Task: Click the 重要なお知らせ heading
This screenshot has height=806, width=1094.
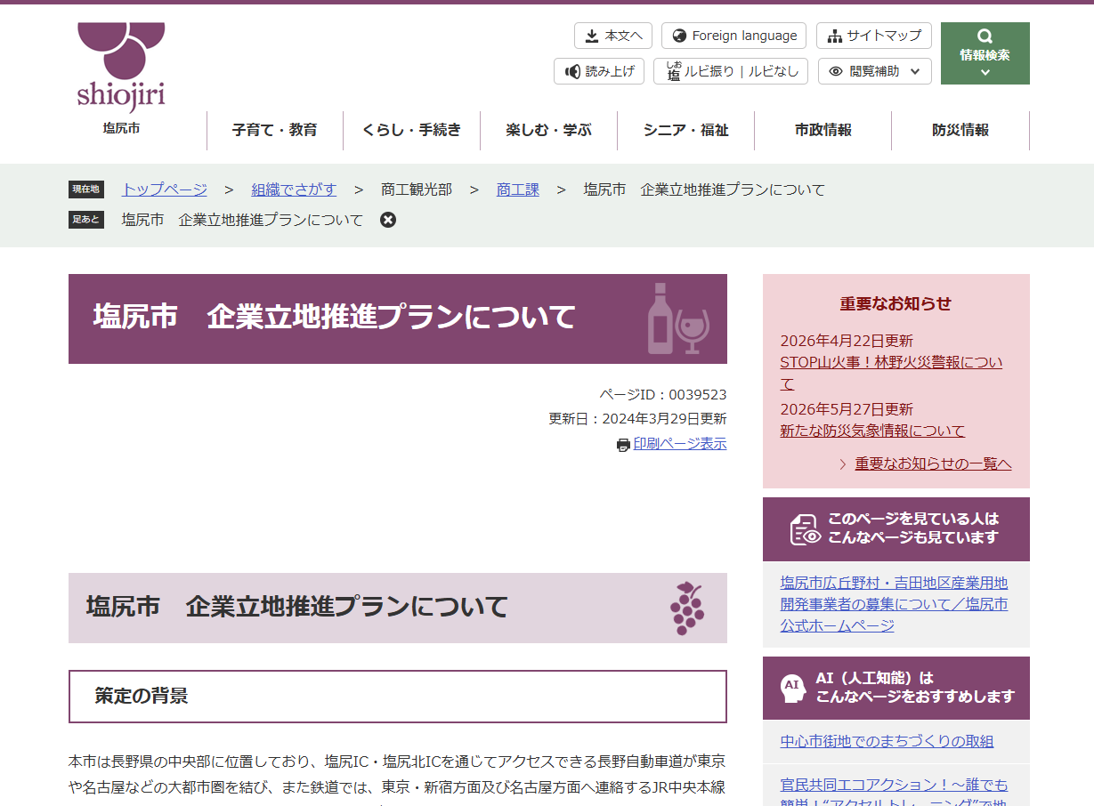Action: [x=895, y=303]
